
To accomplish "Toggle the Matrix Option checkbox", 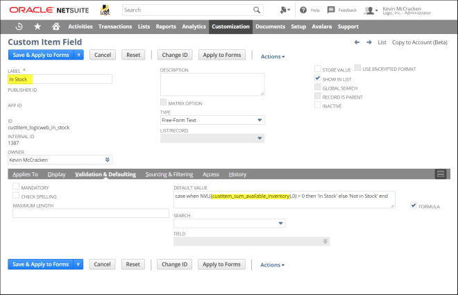I will tap(163, 102).
